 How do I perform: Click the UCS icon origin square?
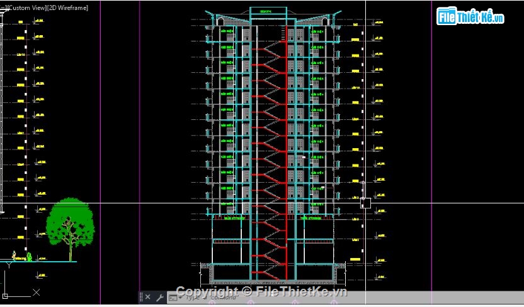point(5,295)
